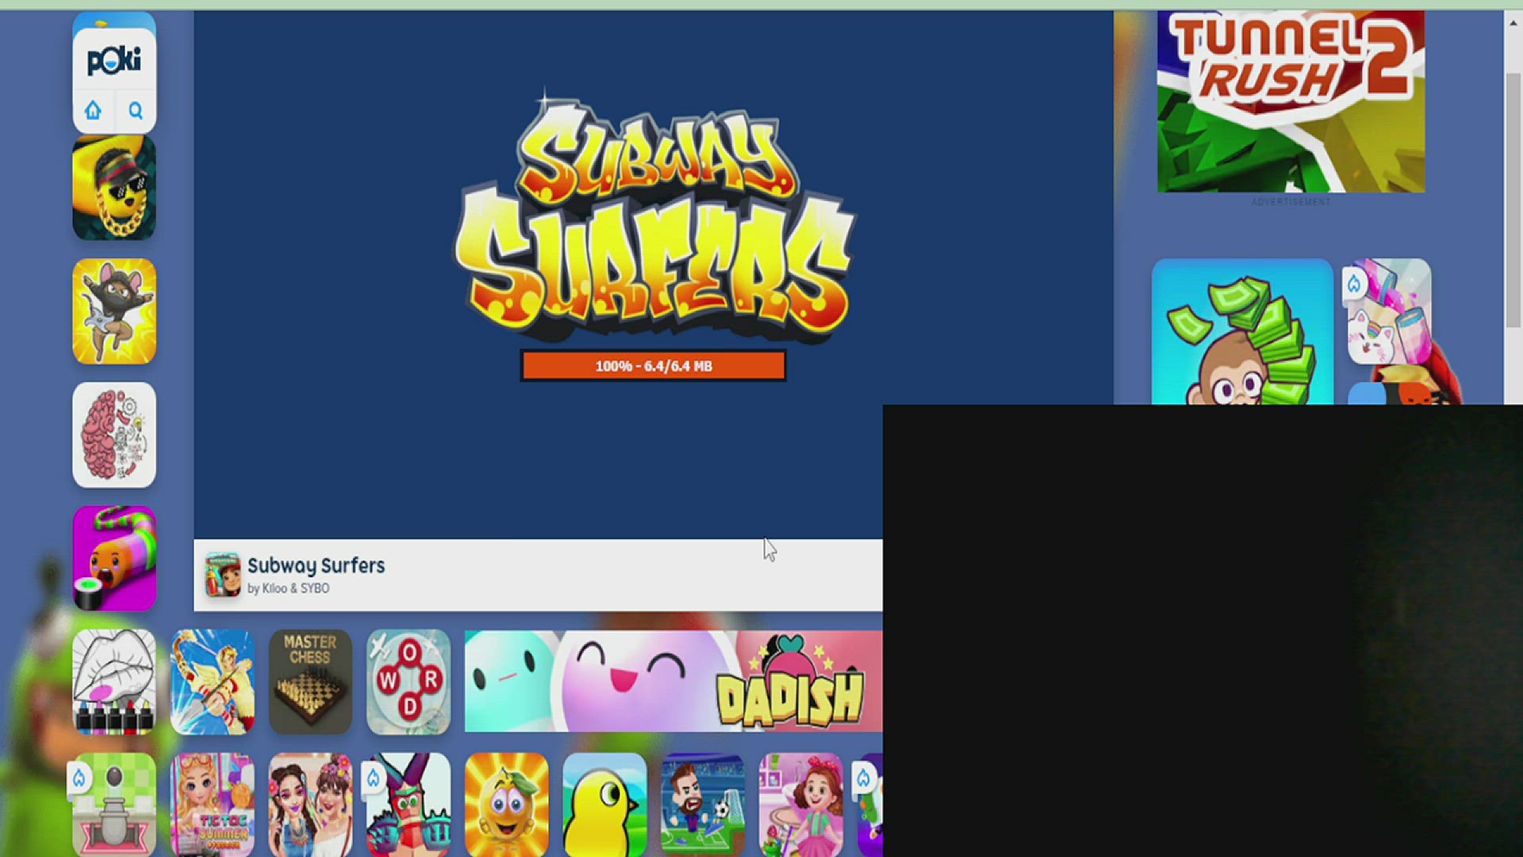
Task: Open the monkey with cash game
Action: pyautogui.click(x=1242, y=333)
